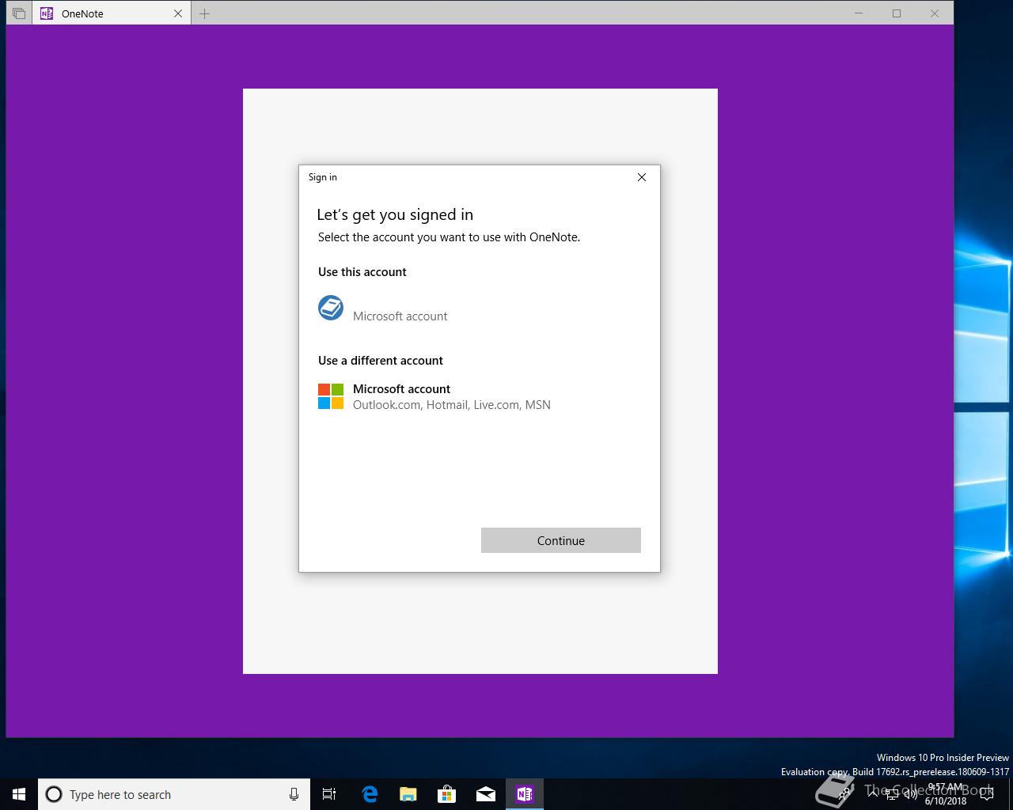The height and width of the screenshot is (810, 1013).
Task: Close the OneNote window
Action: pos(934,13)
